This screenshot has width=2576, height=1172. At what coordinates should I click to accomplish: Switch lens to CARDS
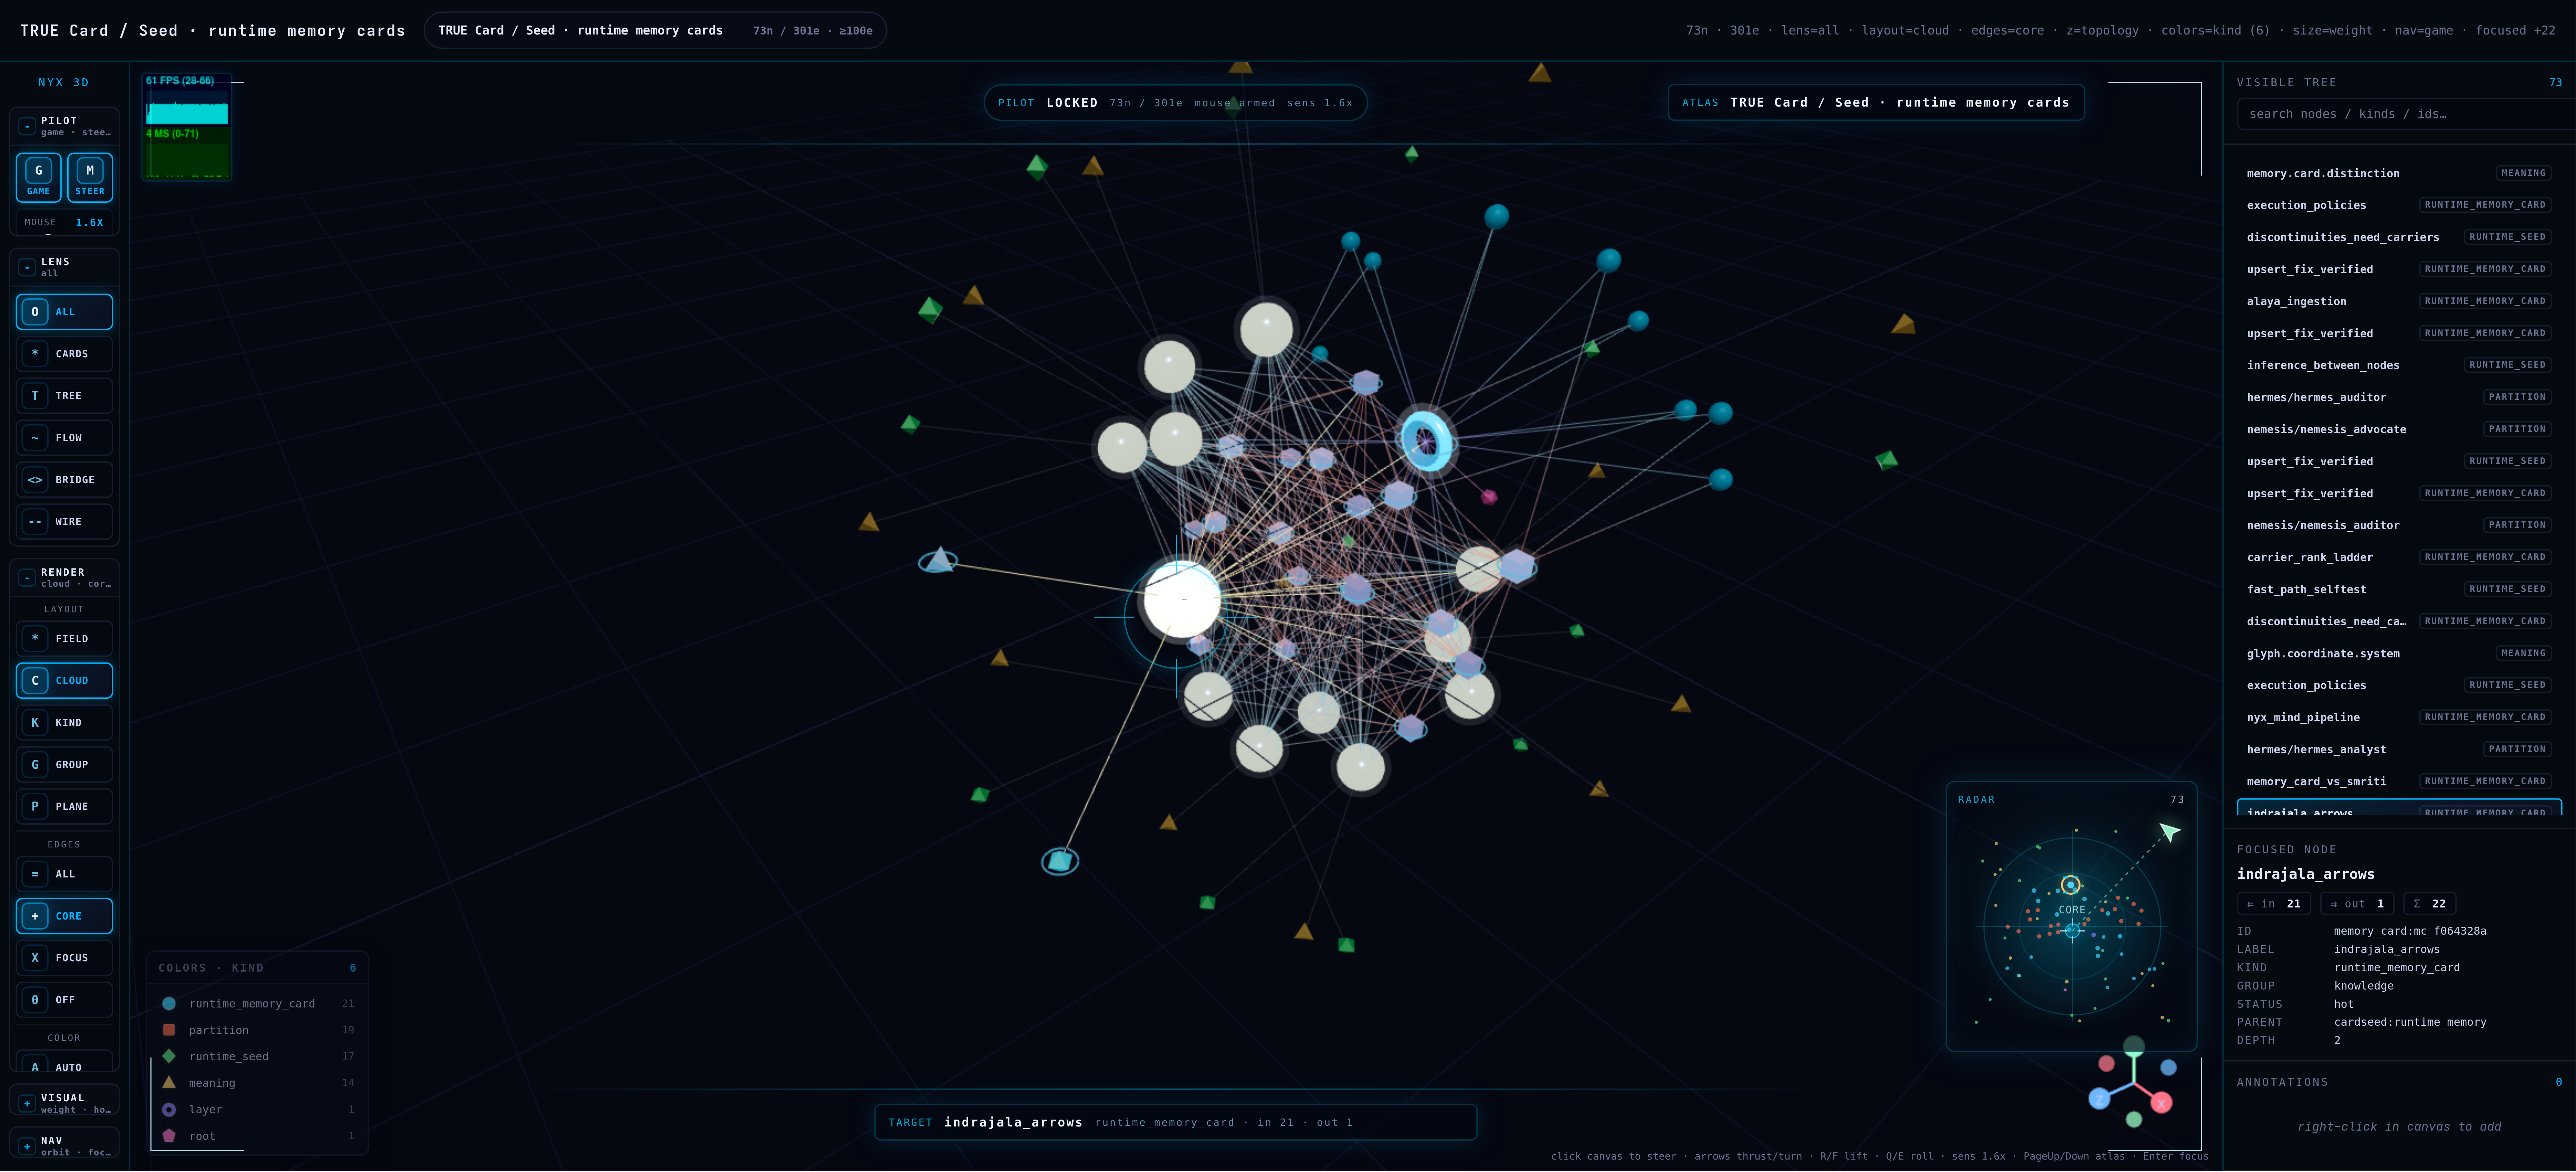64,354
